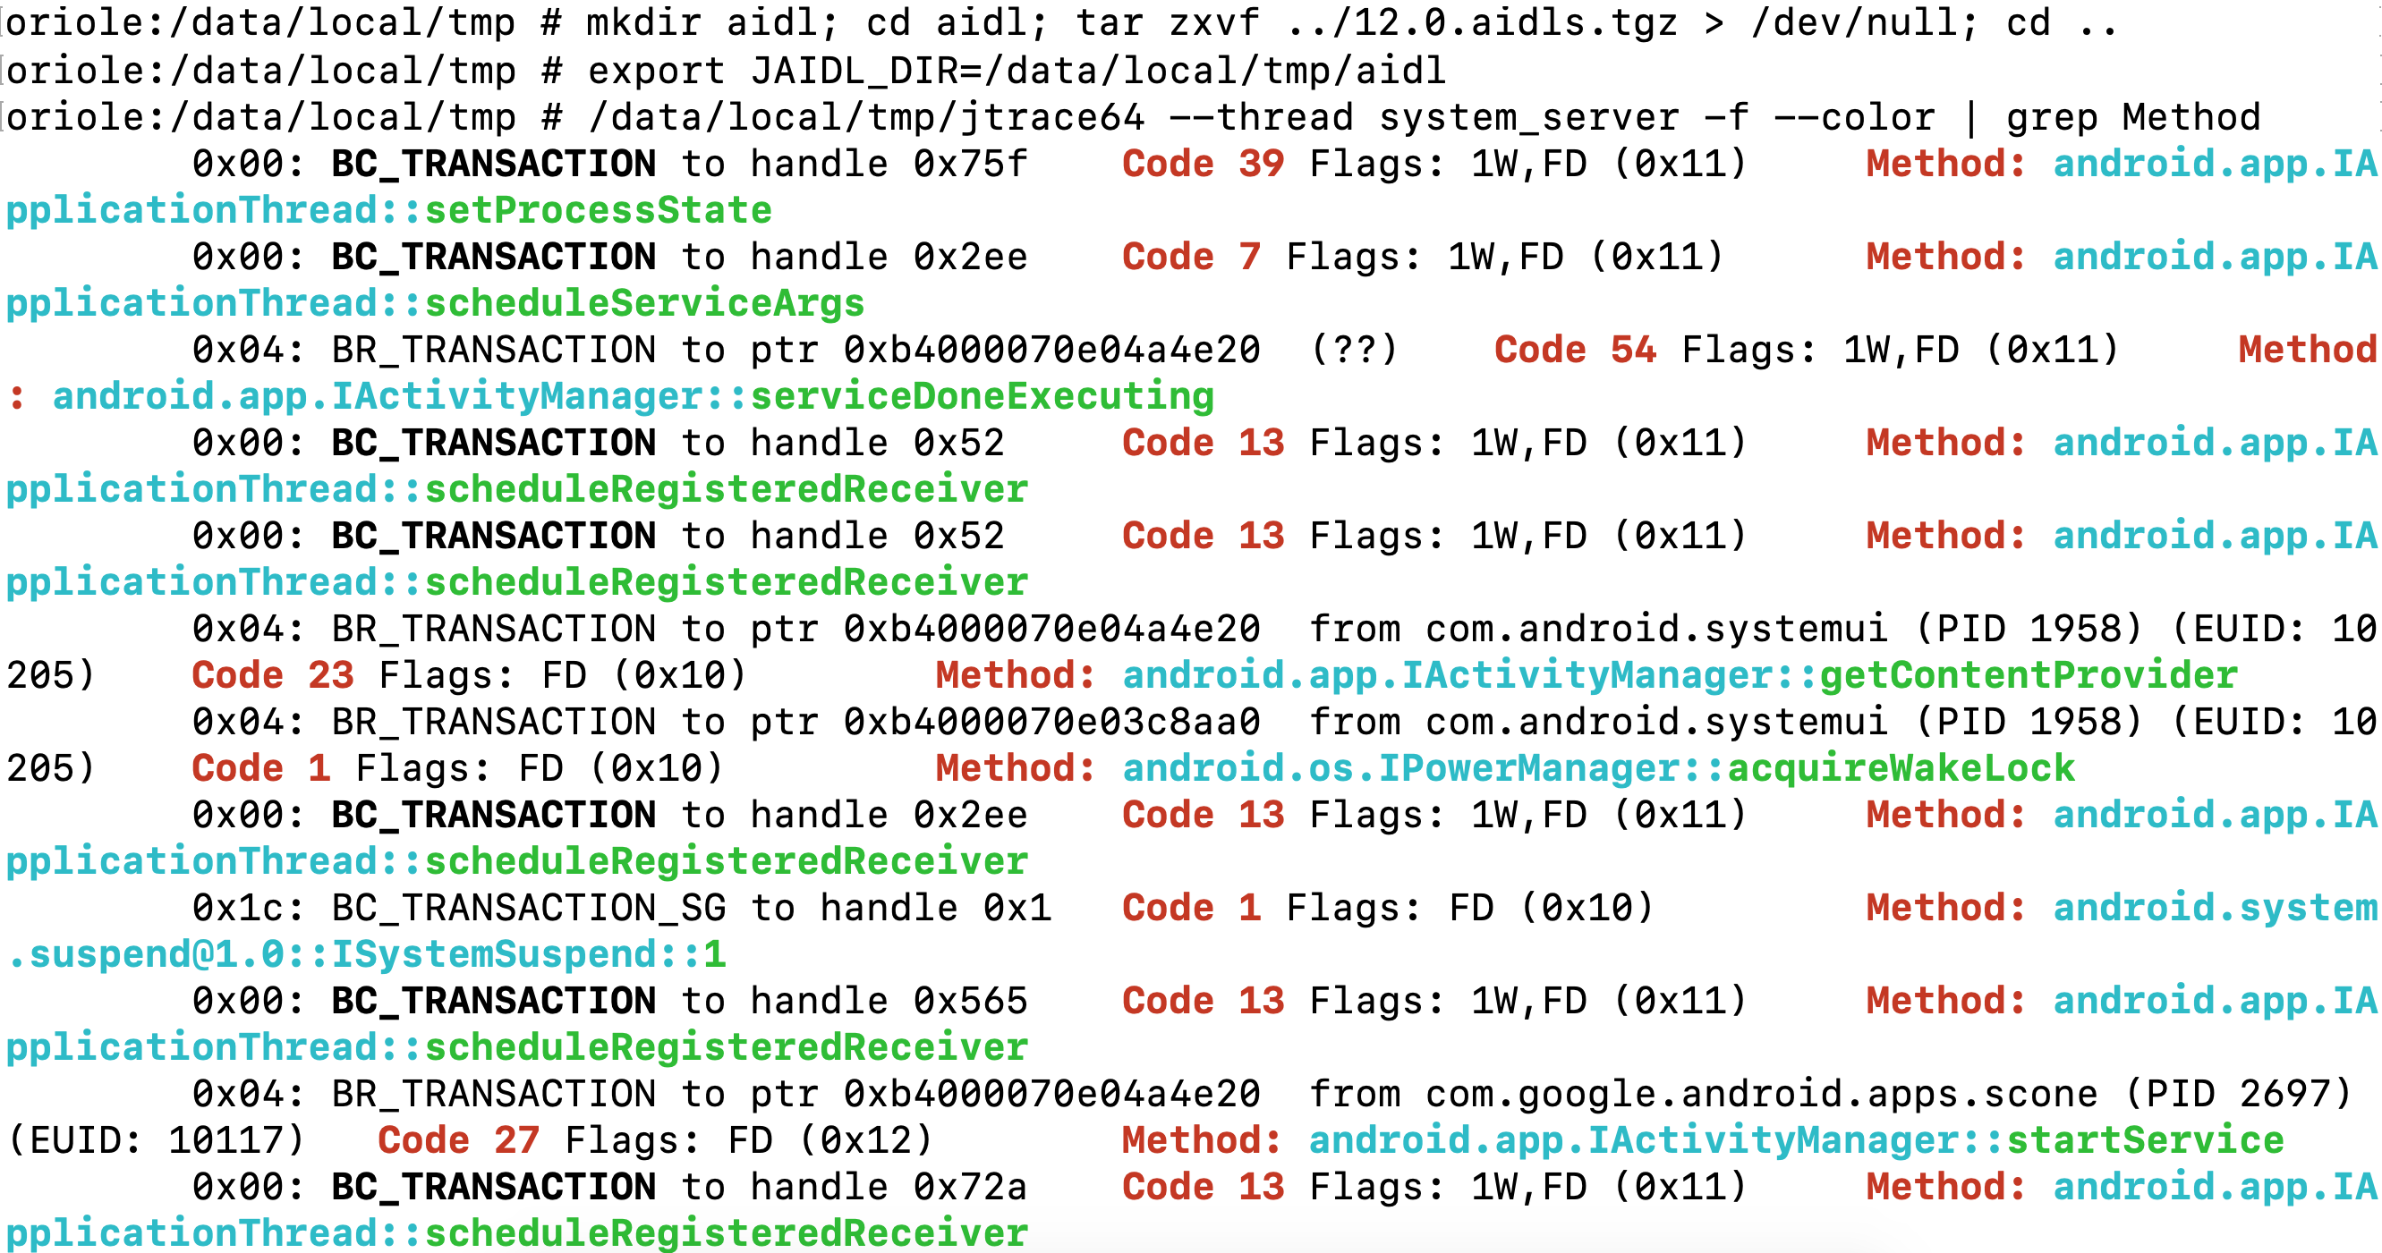Click '(??)' after the ptr address

click(x=1354, y=350)
